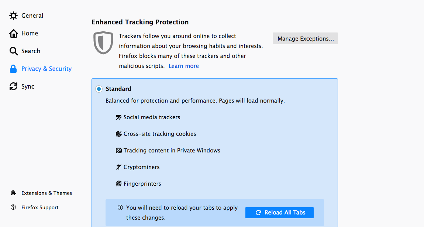This screenshot has width=424, height=227.
Task: Click the Home house icon
Action: point(14,34)
